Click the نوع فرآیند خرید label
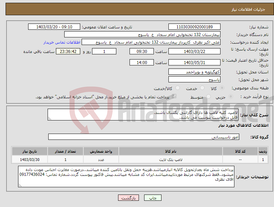Viewport: 274px width, 207px height. pos(255,97)
